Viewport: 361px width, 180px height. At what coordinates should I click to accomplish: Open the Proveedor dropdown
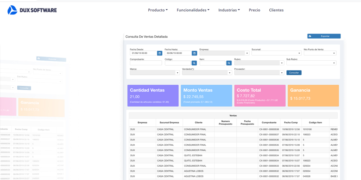[259, 73]
